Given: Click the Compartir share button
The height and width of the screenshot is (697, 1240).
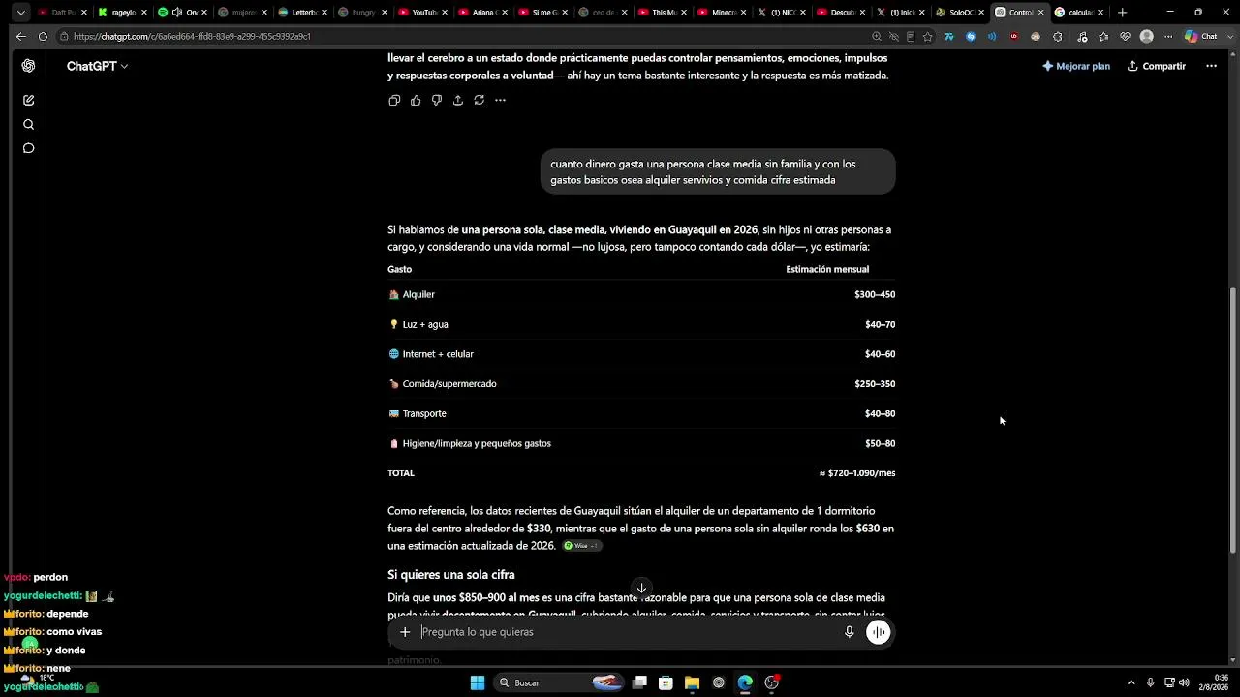Looking at the screenshot, I should 1157,66.
